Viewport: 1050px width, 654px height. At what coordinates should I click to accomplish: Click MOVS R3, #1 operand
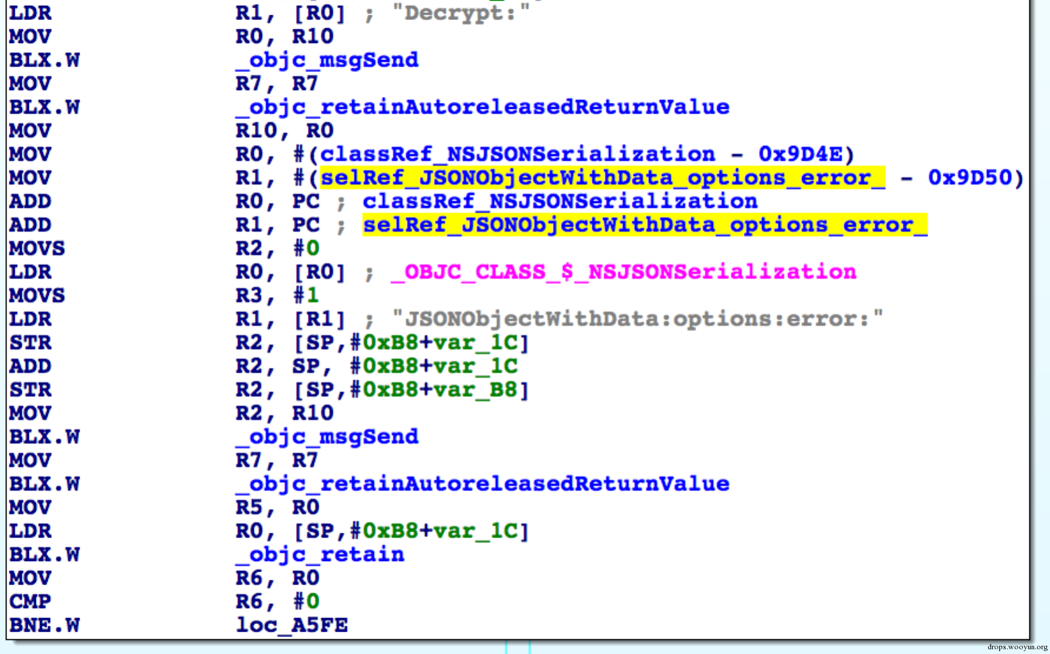[277, 295]
